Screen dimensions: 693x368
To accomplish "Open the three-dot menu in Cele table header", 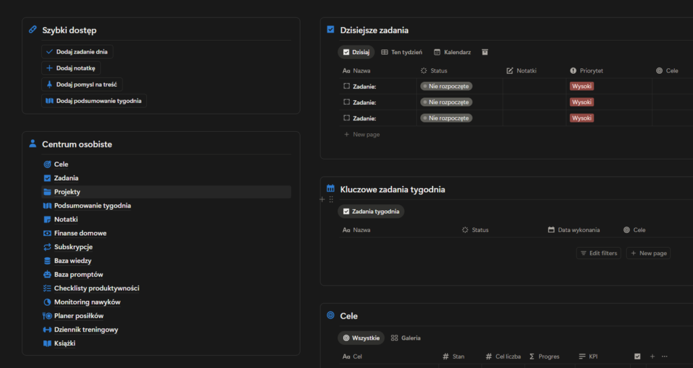I will click(x=665, y=356).
